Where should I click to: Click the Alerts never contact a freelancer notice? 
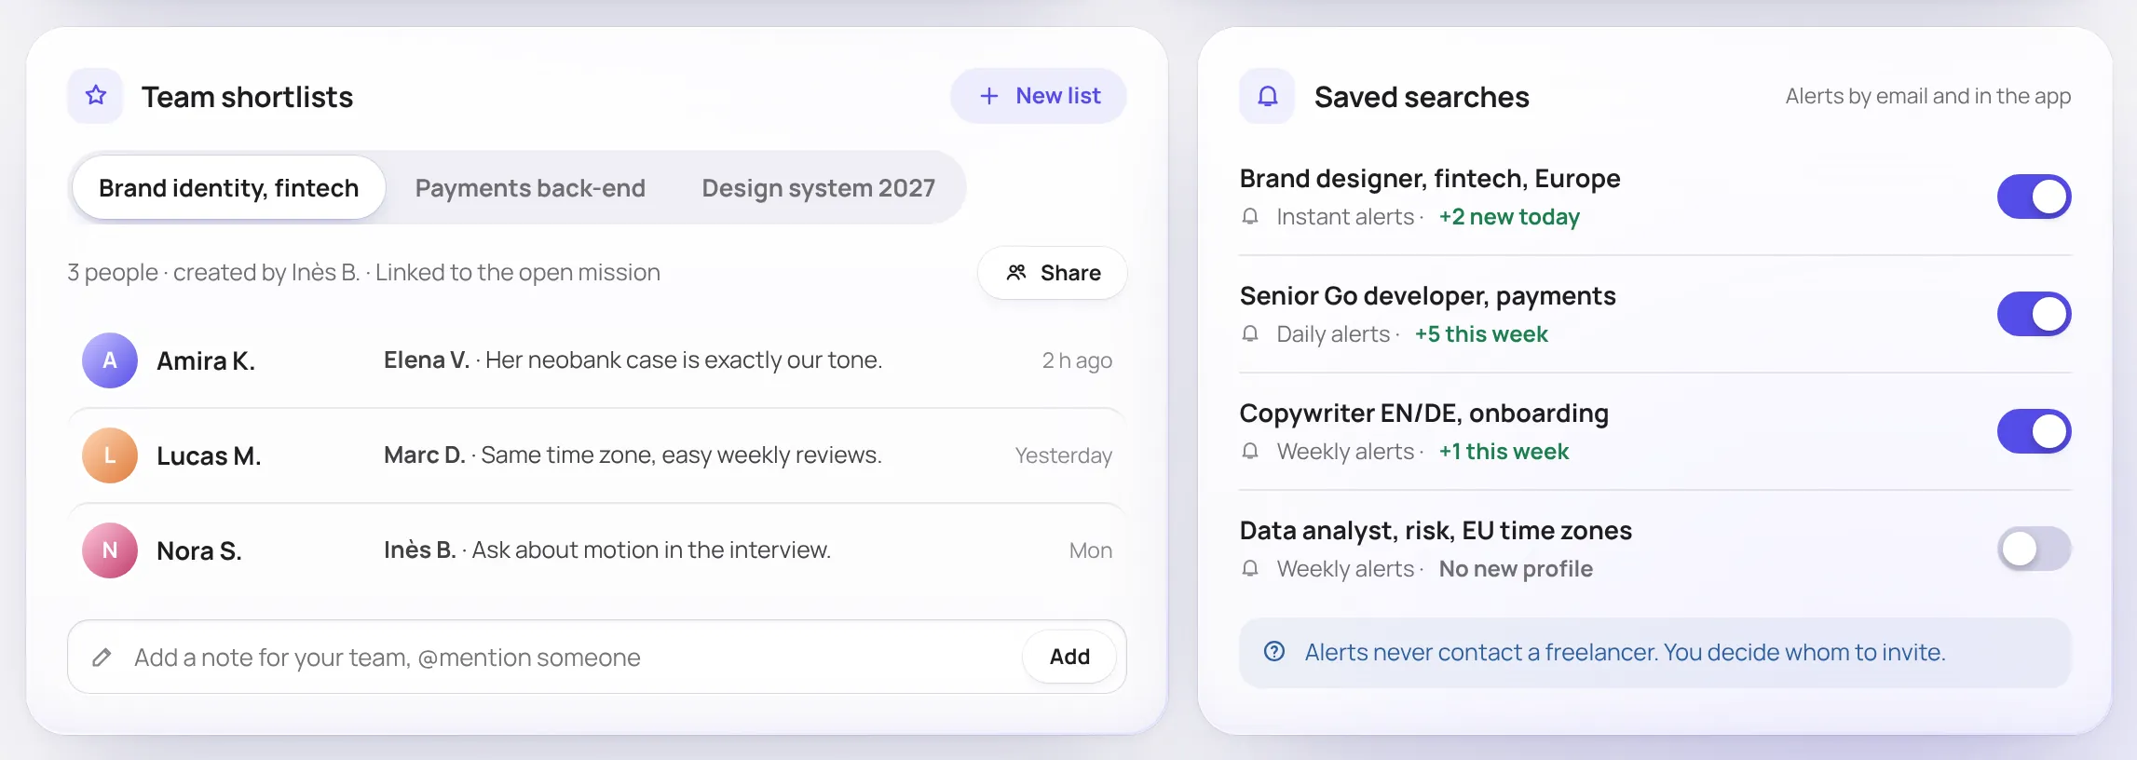coord(1654,653)
